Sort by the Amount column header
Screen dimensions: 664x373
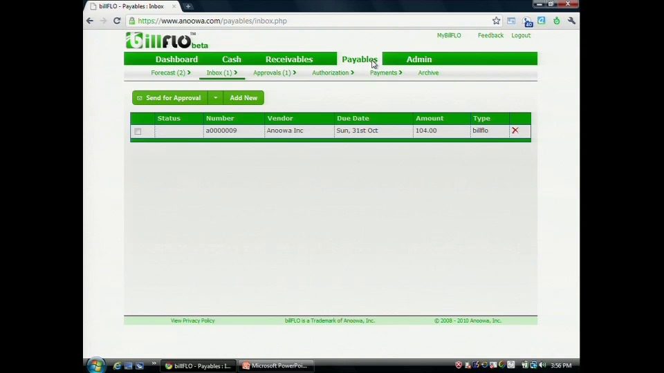tap(430, 118)
